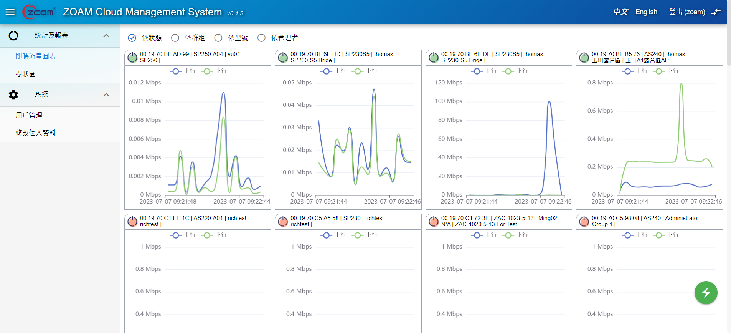Toggle 上行 legend series in SP250-A04 chart
Viewport: 731px width, 333px height.
(183, 71)
